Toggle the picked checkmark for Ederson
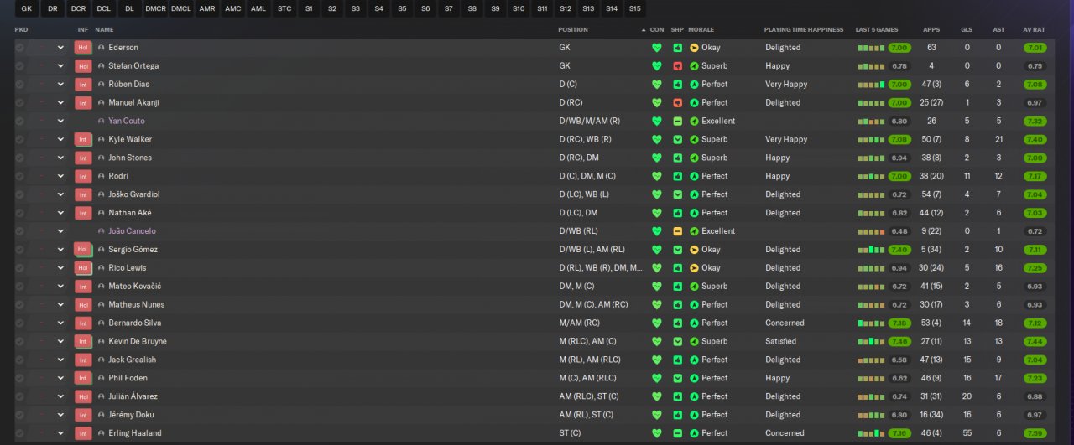This screenshot has width=1074, height=445. pyautogui.click(x=19, y=48)
